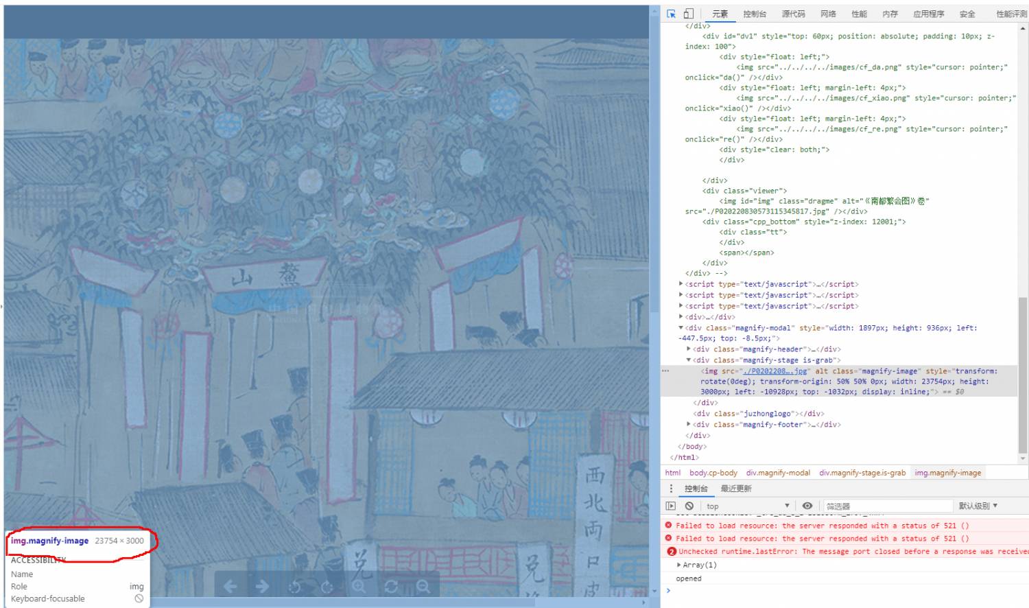The image size is (1029, 608).
Task: Click the 筛选器 console filter field
Action: point(887,506)
